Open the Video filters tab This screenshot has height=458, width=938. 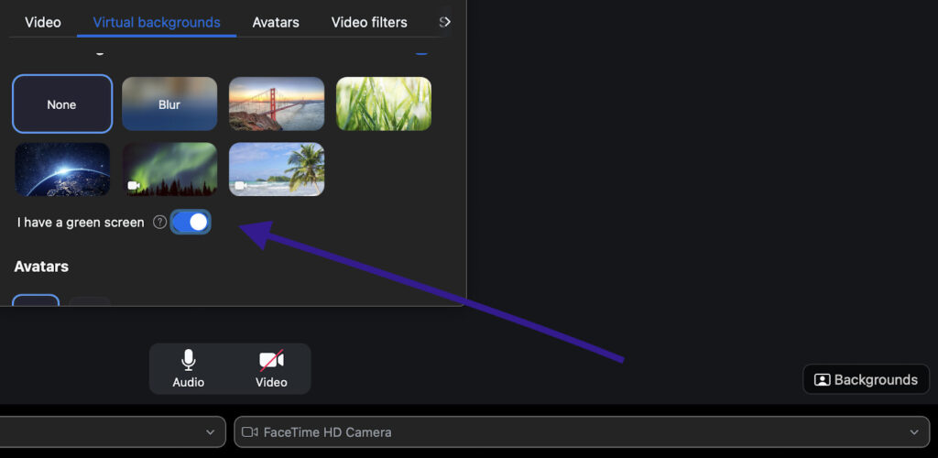coord(369,22)
